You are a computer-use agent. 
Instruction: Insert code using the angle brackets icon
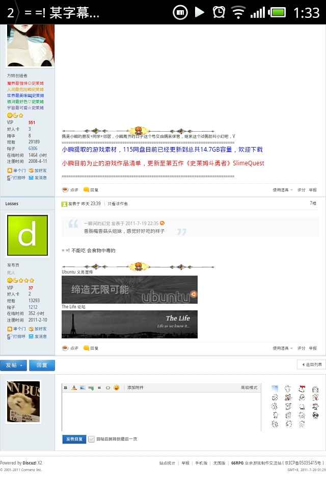click(107, 388)
